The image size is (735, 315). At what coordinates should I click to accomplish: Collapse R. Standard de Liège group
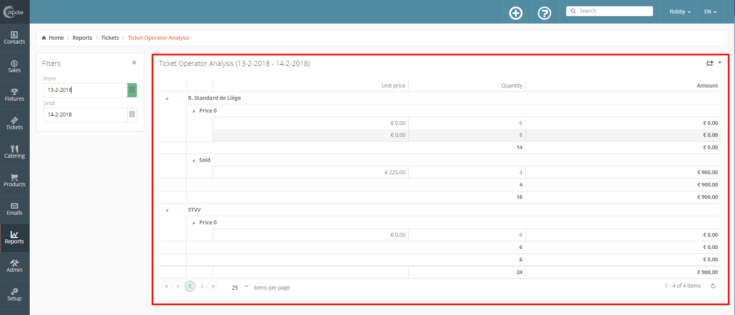(x=167, y=98)
